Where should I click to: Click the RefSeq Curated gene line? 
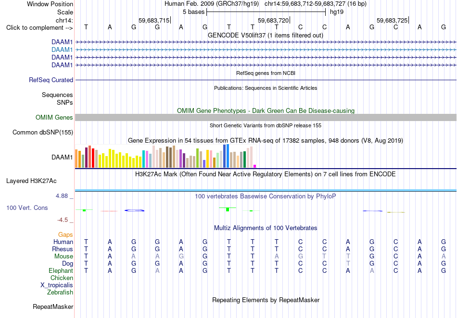pyautogui.click(x=266, y=80)
